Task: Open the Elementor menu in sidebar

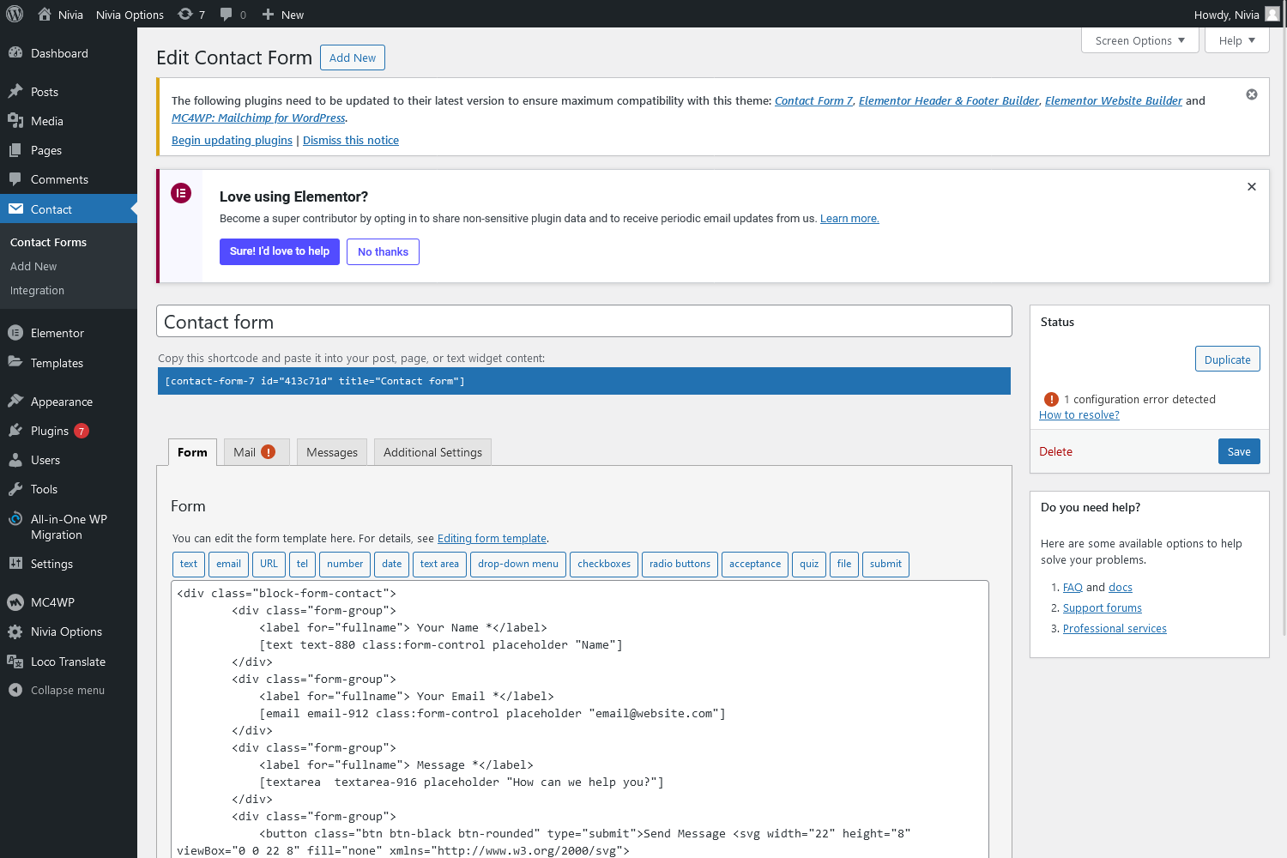Action: coord(57,333)
